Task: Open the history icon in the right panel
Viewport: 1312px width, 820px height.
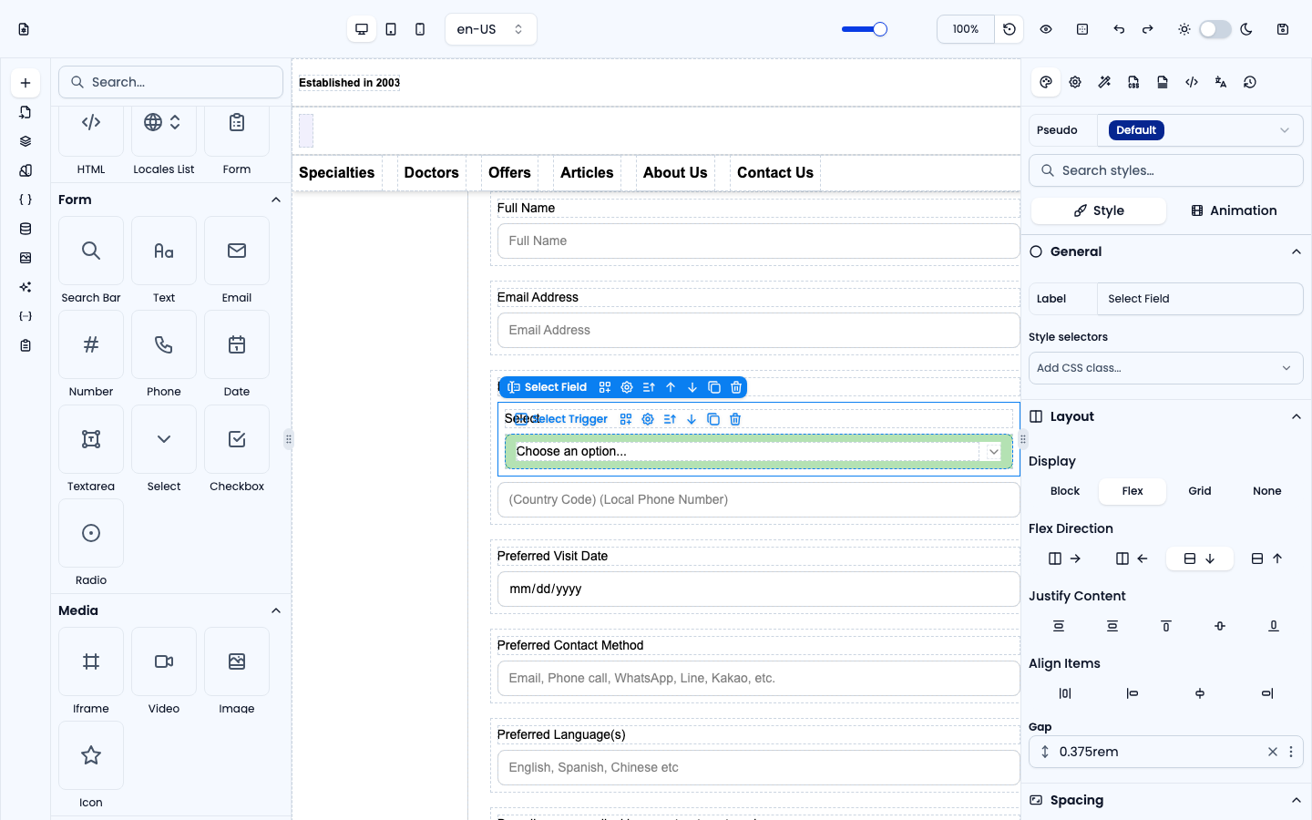Action: pyautogui.click(x=1250, y=82)
